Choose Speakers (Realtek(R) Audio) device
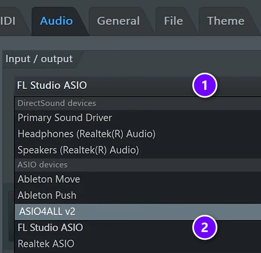The height and width of the screenshot is (253, 261). click(138, 150)
